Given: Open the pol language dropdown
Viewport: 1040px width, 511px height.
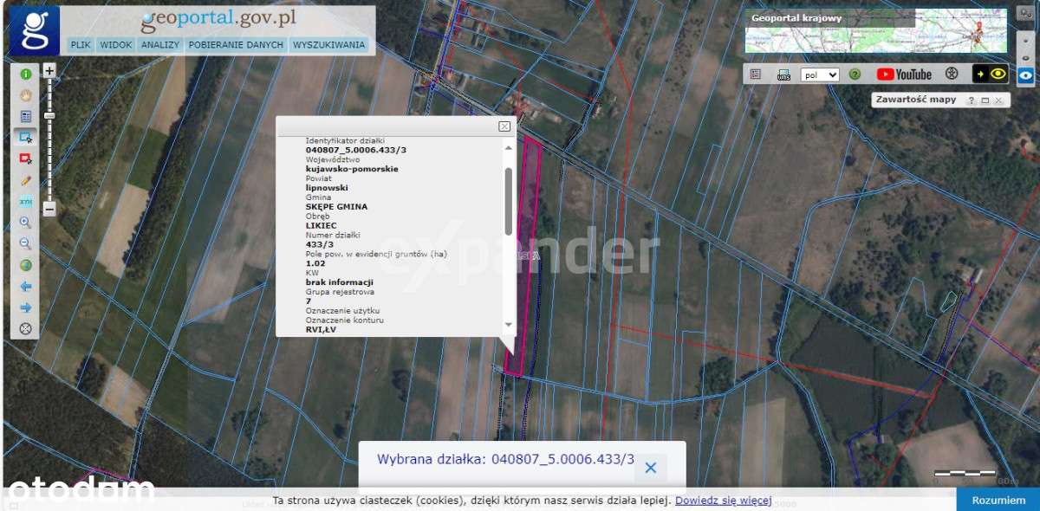Looking at the screenshot, I should (820, 74).
